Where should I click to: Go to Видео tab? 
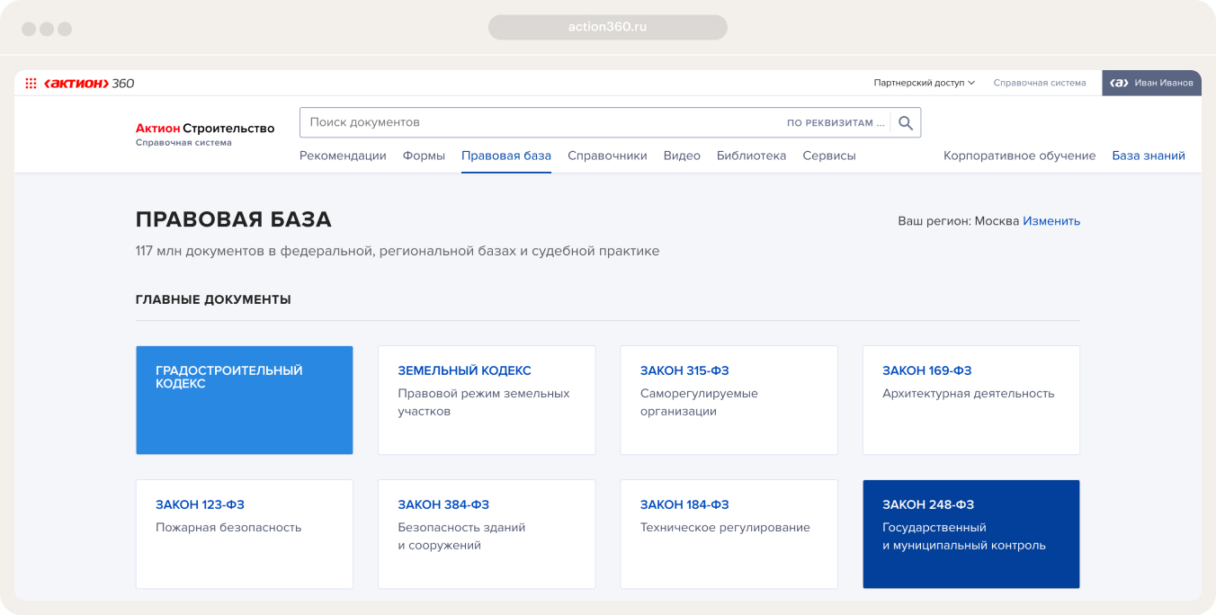click(x=682, y=156)
